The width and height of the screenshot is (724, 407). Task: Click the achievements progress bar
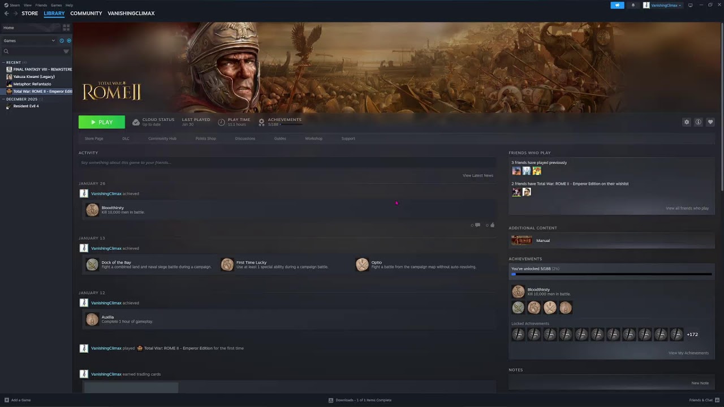(x=611, y=274)
